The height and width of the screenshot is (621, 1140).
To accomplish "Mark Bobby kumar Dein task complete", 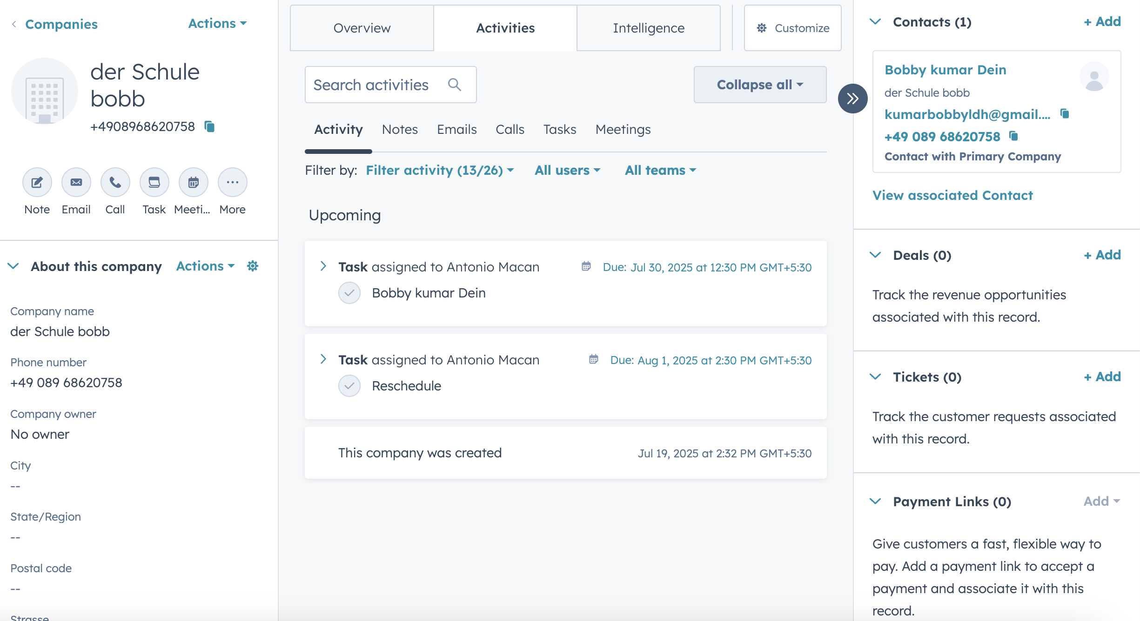I will point(349,293).
